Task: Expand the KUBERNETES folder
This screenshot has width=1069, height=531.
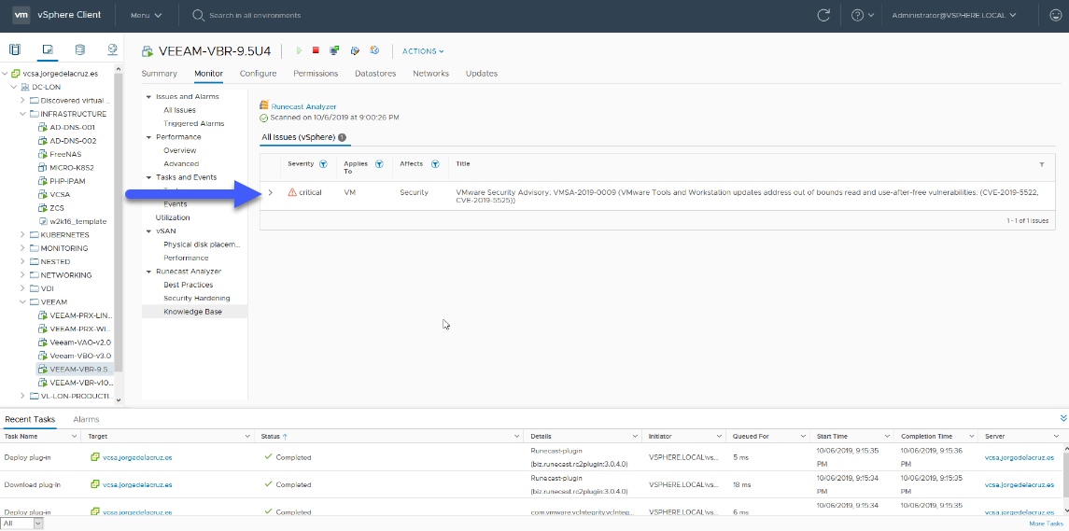Action: point(23,235)
